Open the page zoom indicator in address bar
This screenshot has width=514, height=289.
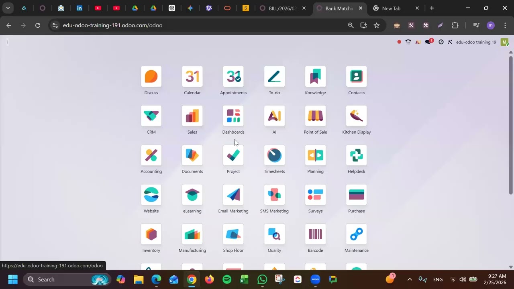(x=351, y=25)
